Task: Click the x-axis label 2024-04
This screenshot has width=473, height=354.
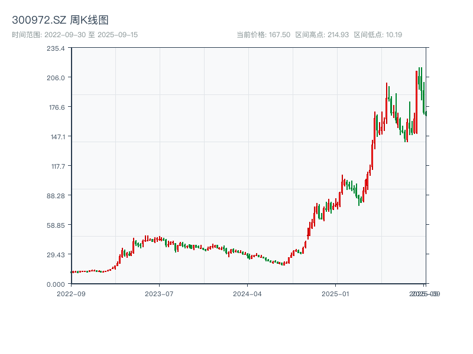Action: pos(247,294)
